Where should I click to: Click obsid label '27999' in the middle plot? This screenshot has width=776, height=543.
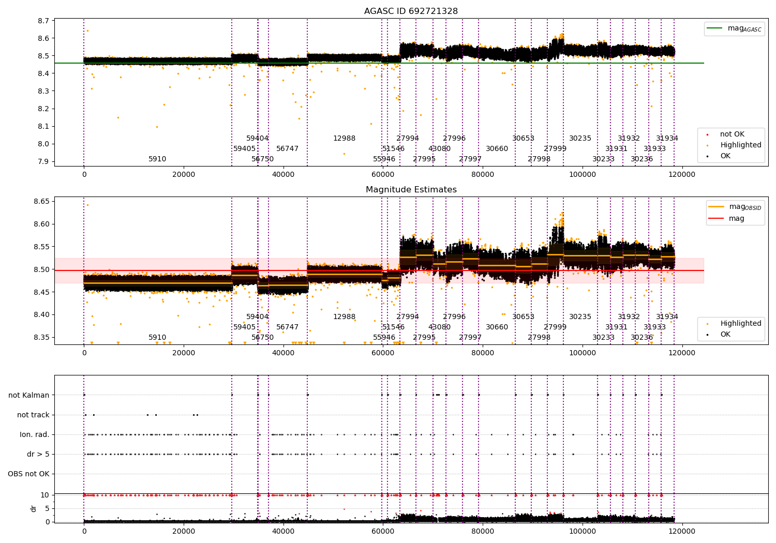point(555,327)
